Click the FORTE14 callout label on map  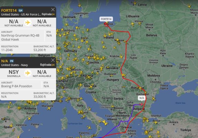(106, 19)
